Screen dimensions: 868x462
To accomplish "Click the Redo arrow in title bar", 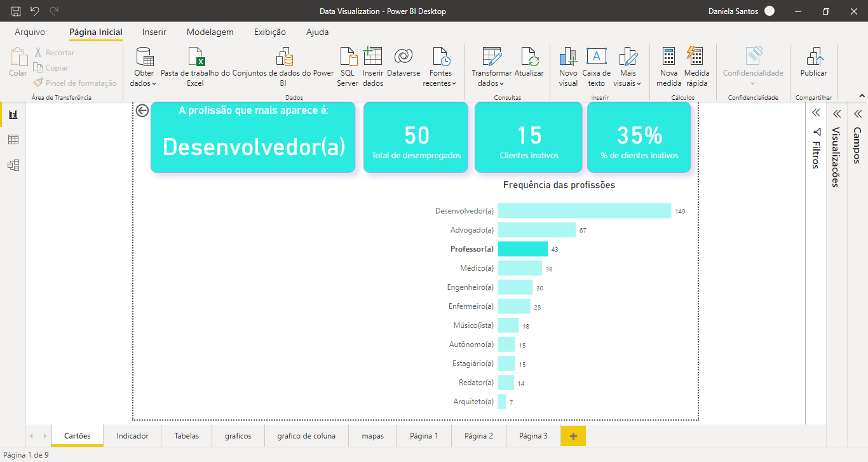I will [54, 11].
